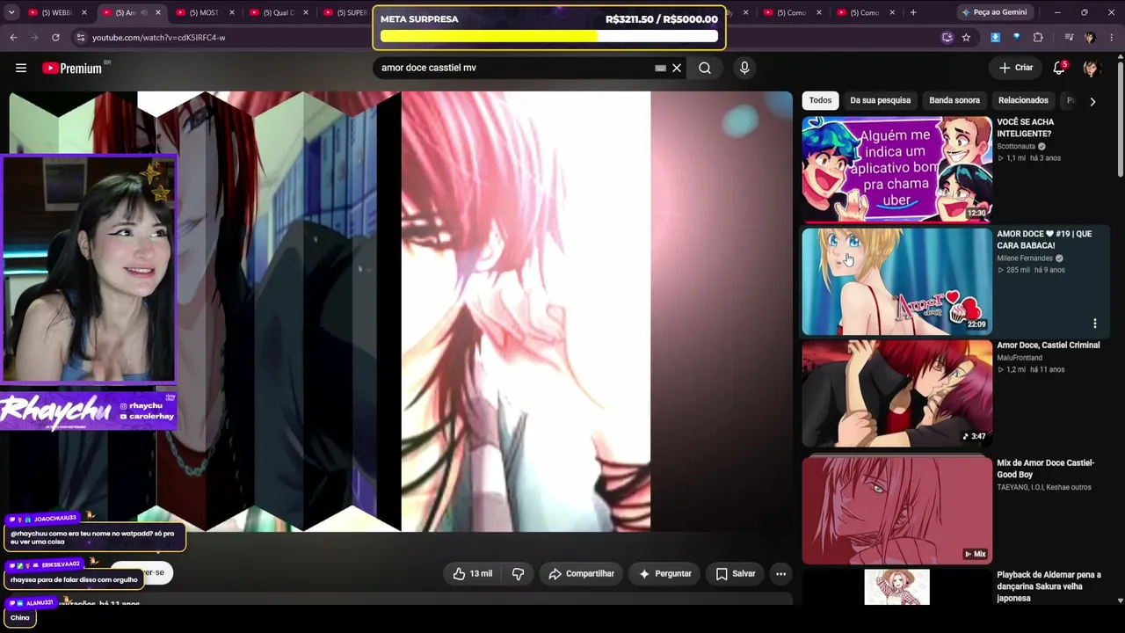Open the browser profile avatar
The height and width of the screenshot is (633, 1125).
pyautogui.click(x=1090, y=38)
